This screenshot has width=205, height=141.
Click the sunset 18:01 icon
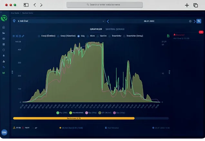click(23, 128)
